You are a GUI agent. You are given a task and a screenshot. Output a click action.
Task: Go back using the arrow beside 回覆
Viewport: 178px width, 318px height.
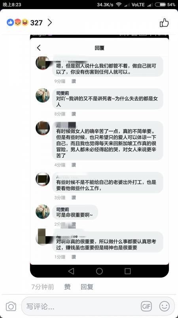39,48
